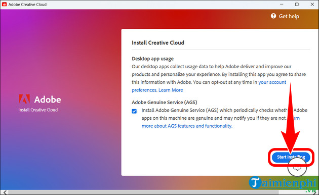Uncheck Install Adobe Genuine Service checkbox
This screenshot has height=195, width=319.
click(x=134, y=111)
